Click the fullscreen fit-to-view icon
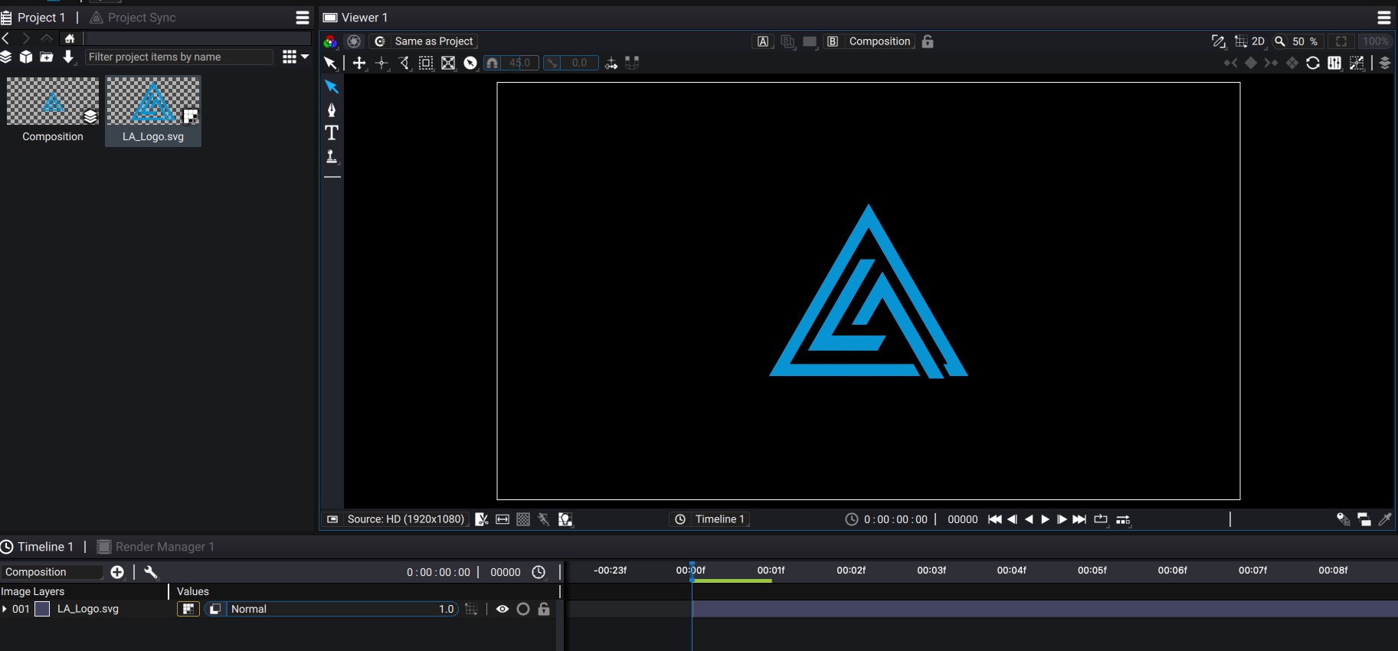 (1341, 41)
